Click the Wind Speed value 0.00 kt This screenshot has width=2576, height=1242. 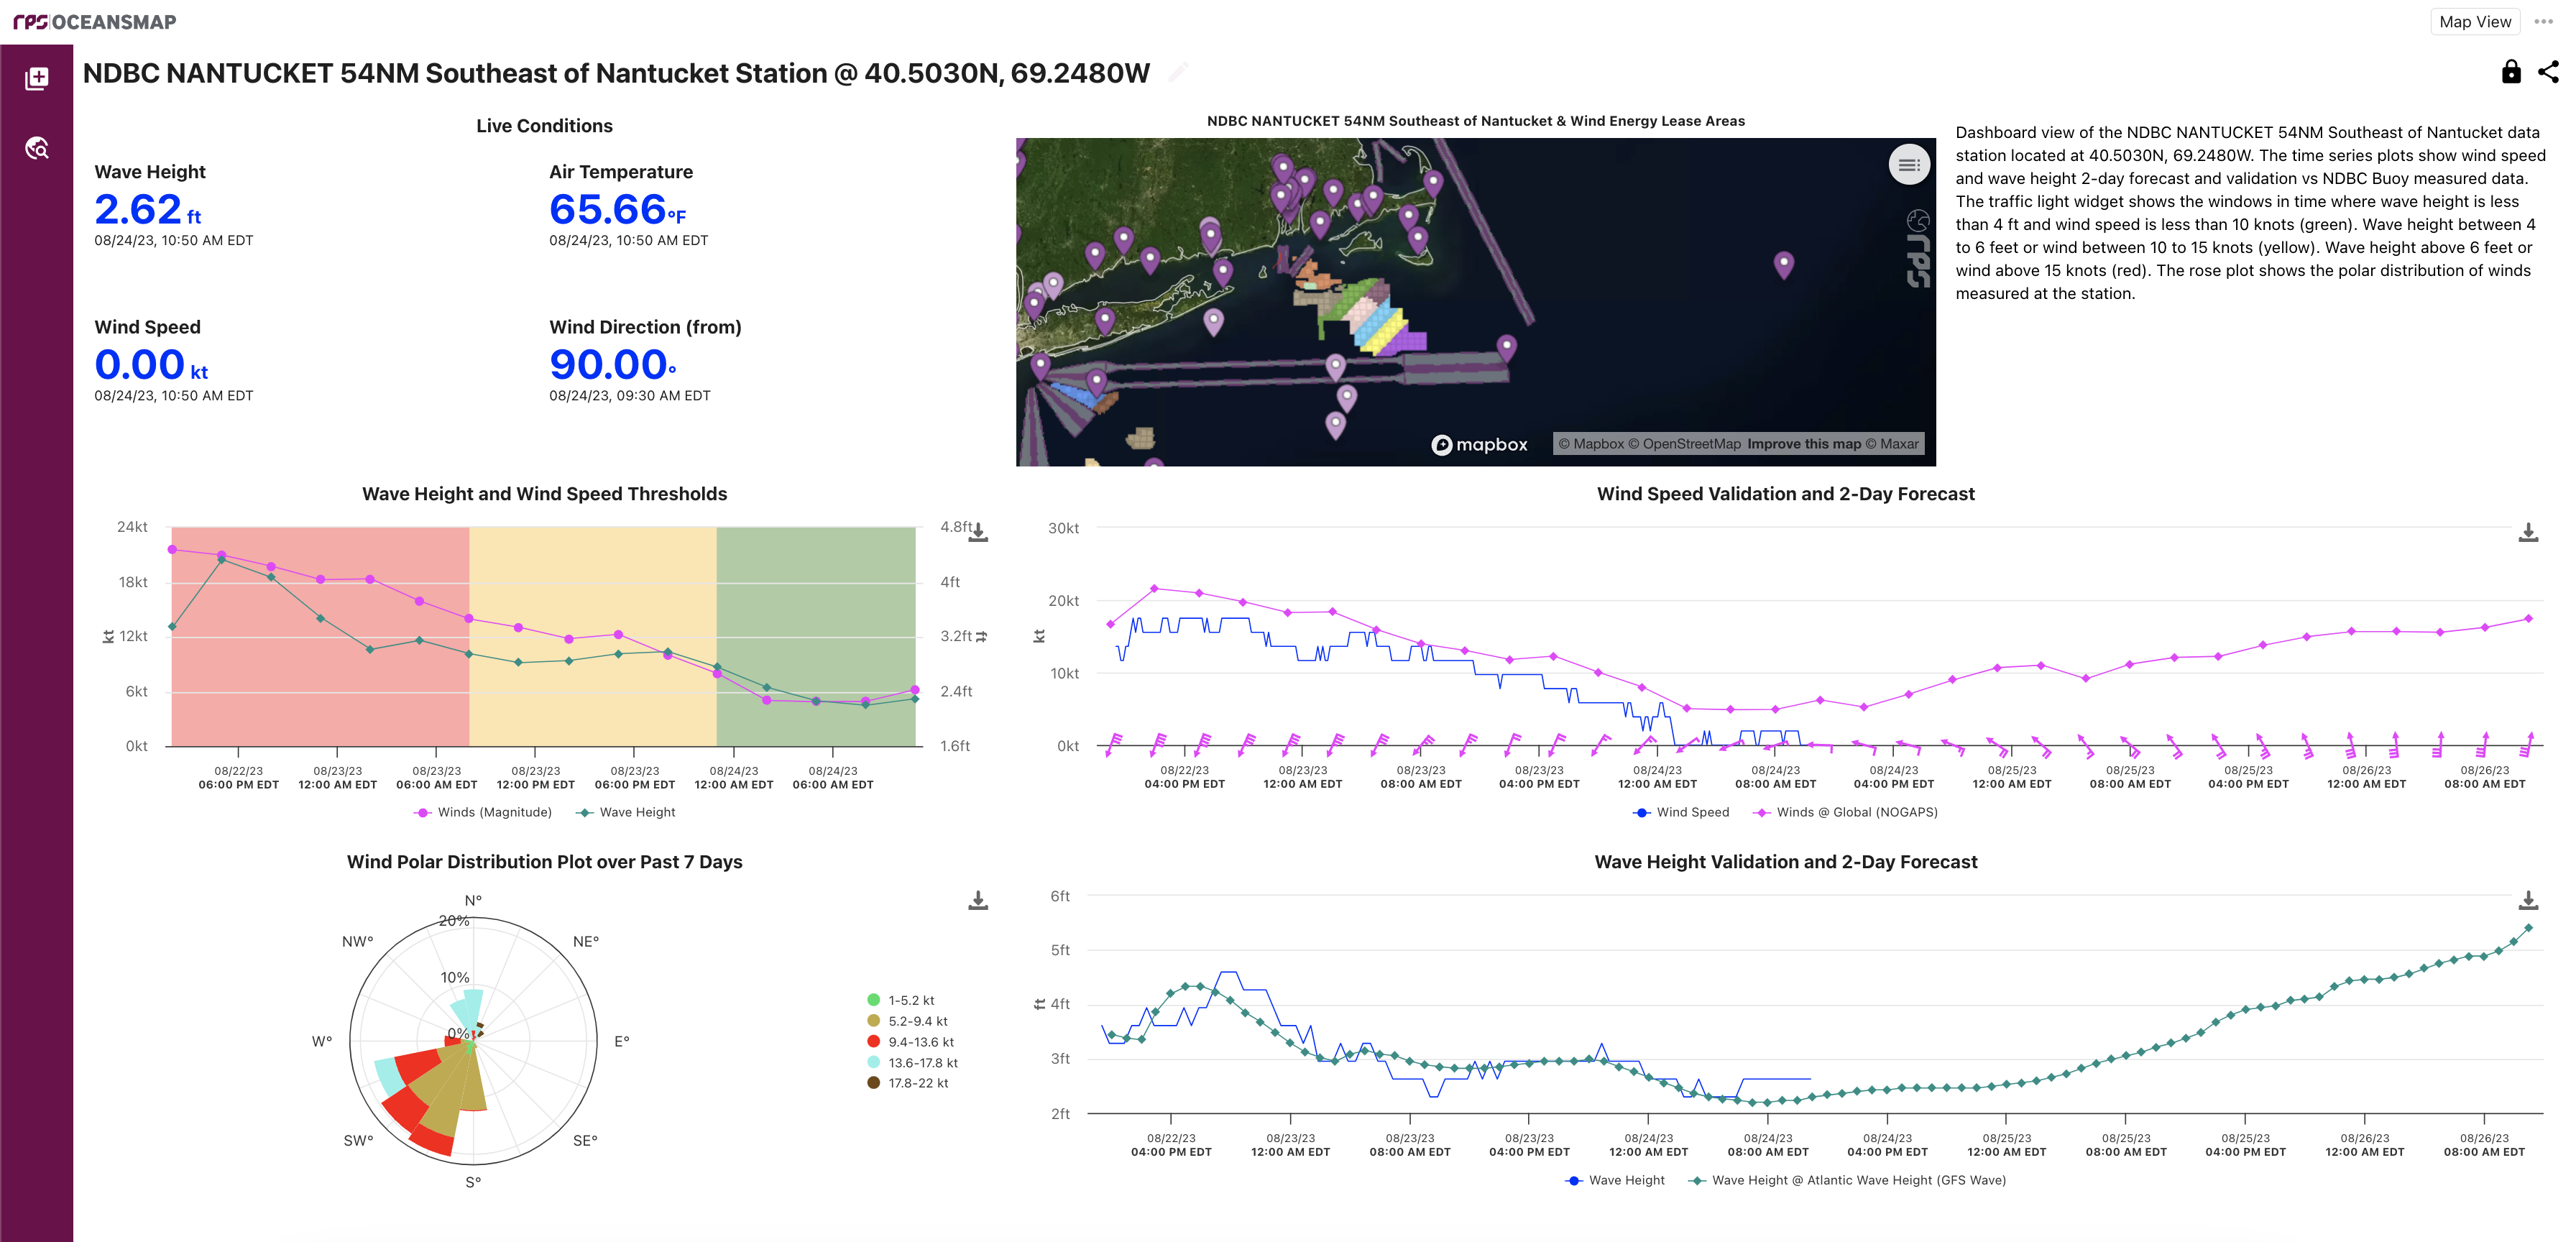(151, 365)
